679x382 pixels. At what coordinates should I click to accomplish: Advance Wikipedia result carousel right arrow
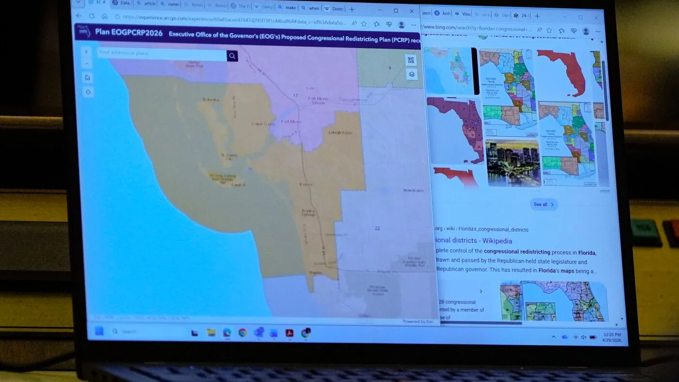[481, 291]
